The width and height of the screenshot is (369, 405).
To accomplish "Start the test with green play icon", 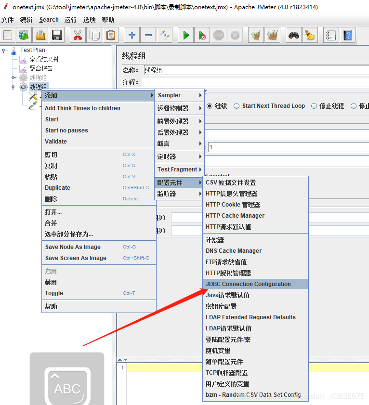I will 186,35.
